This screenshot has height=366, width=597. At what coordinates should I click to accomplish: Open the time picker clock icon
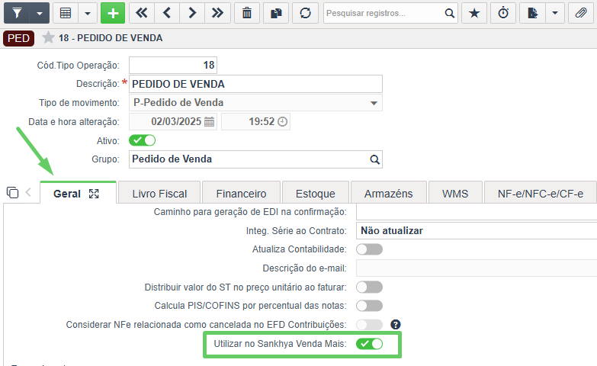[283, 122]
